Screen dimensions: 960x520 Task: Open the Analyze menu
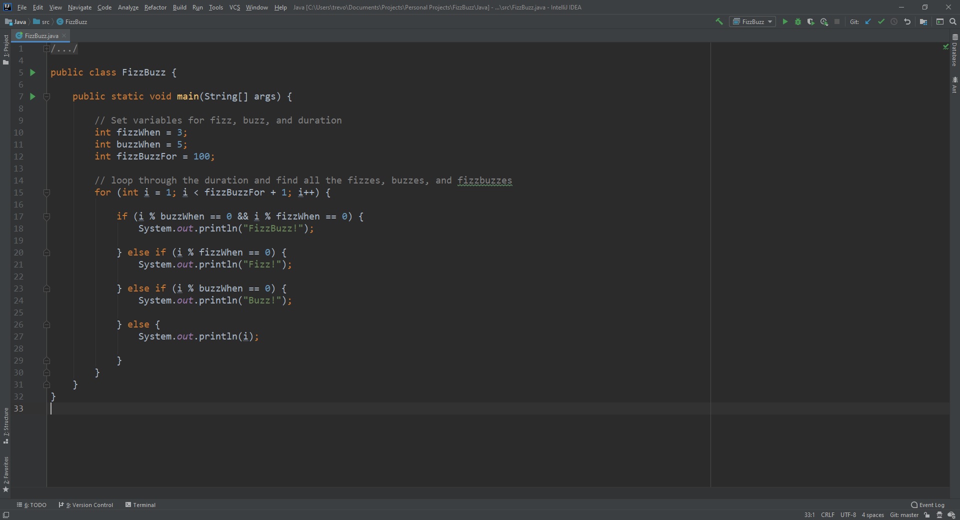pos(128,7)
